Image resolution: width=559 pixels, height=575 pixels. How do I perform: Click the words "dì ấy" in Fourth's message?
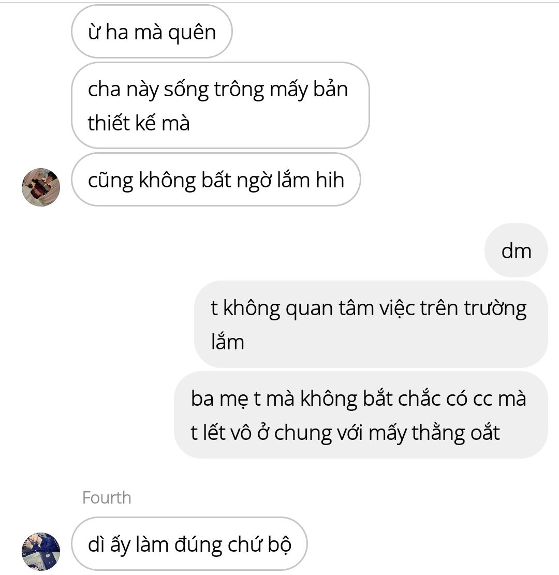point(109,544)
